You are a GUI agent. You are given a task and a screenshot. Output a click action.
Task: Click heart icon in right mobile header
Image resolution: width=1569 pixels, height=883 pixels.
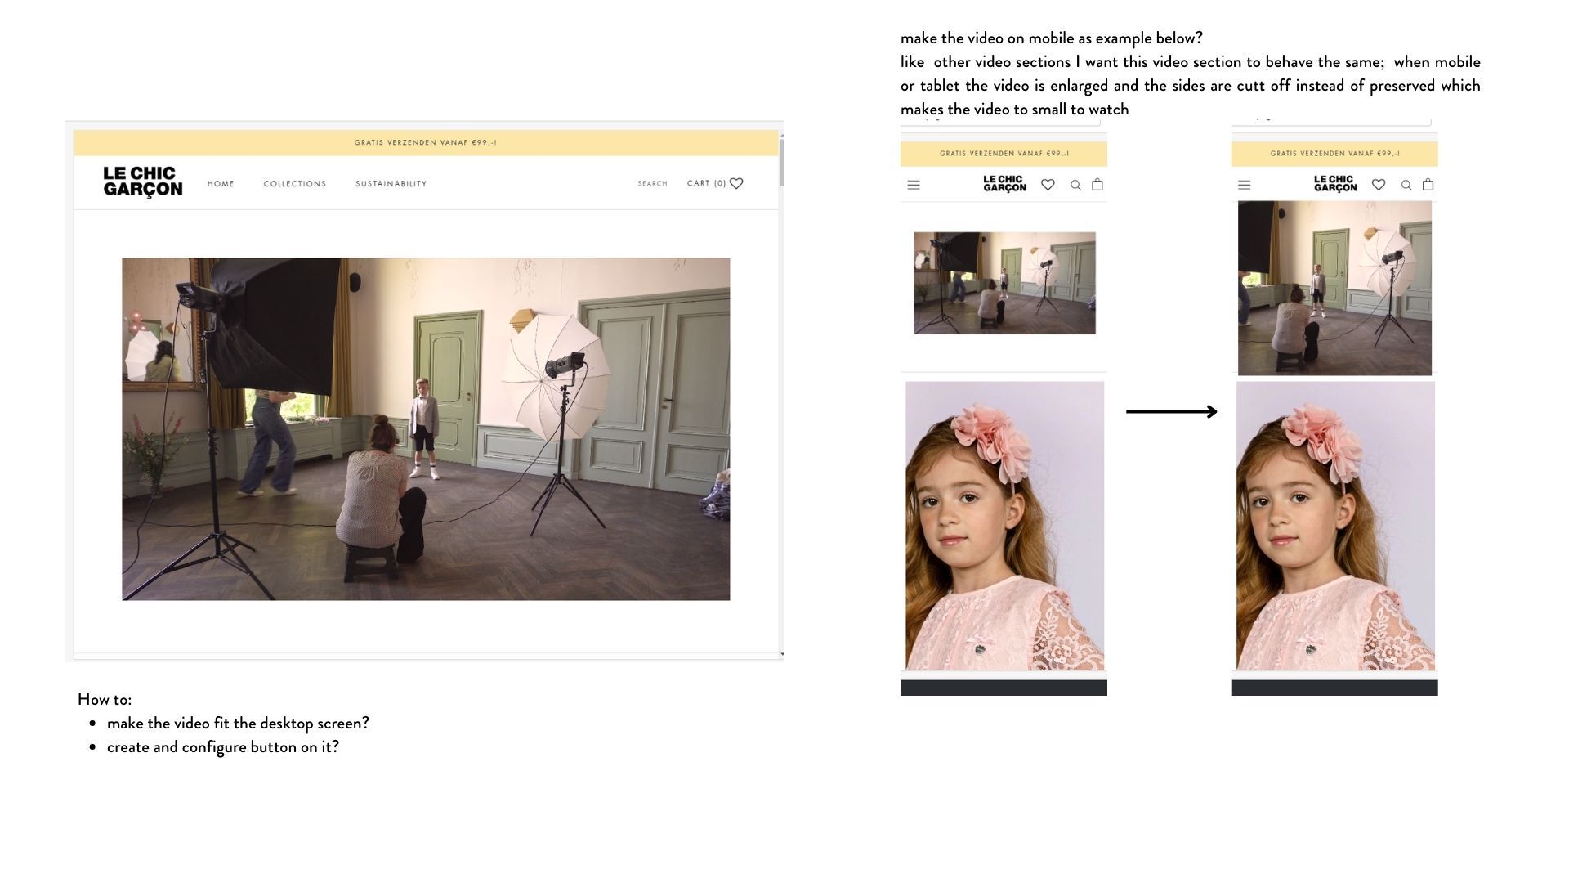click(1379, 185)
